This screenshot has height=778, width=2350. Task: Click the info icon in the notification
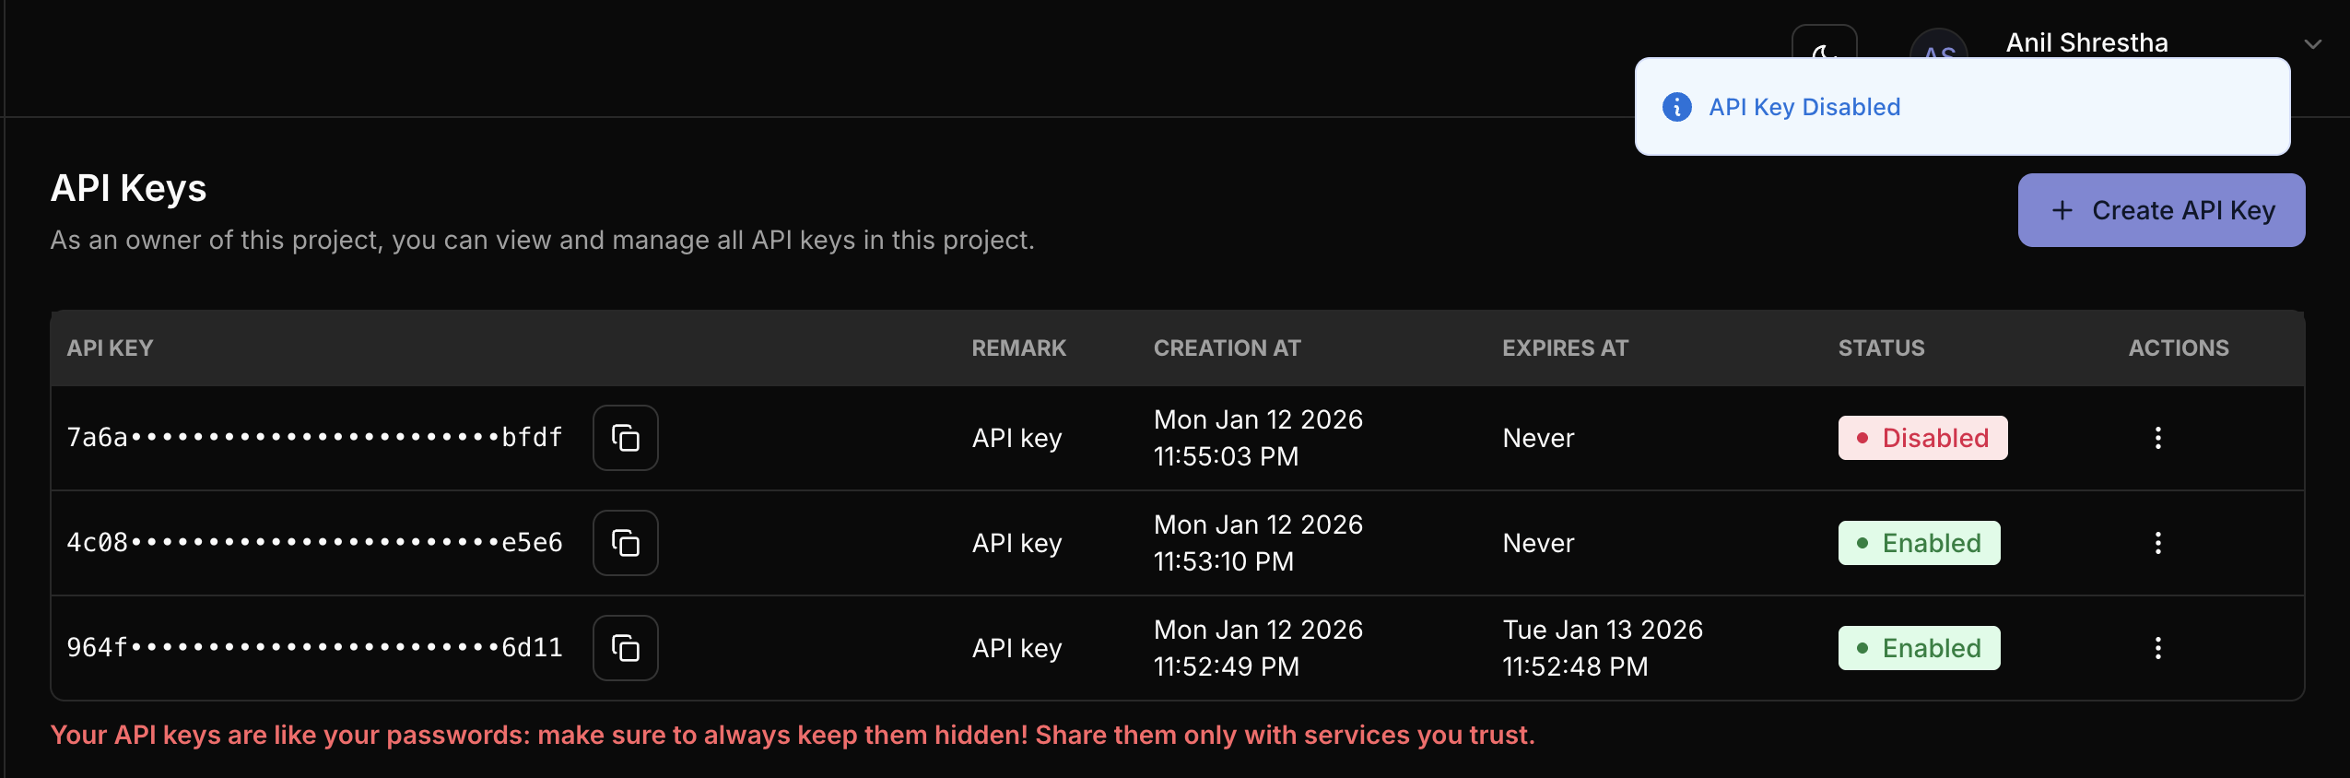[1676, 107]
